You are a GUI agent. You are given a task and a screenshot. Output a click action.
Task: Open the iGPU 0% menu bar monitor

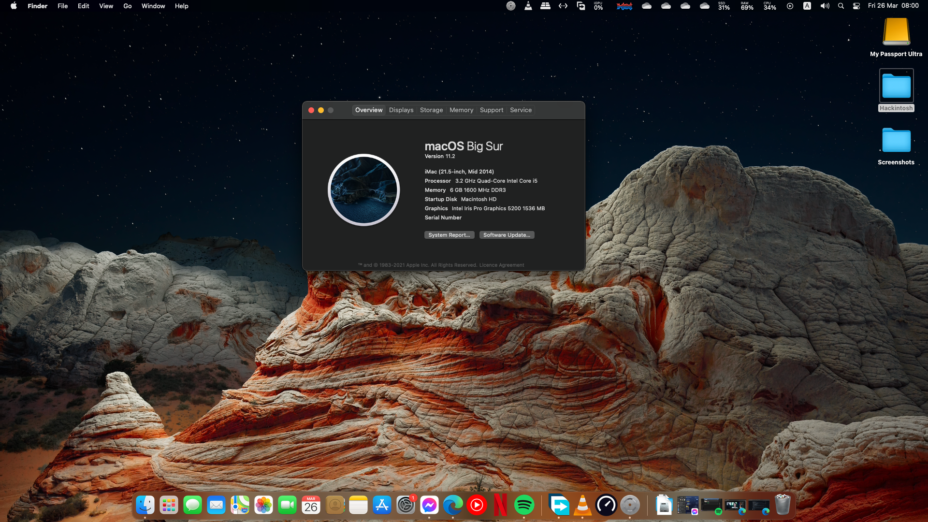point(598,6)
